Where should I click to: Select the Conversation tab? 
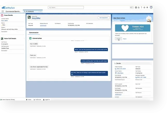(34, 33)
